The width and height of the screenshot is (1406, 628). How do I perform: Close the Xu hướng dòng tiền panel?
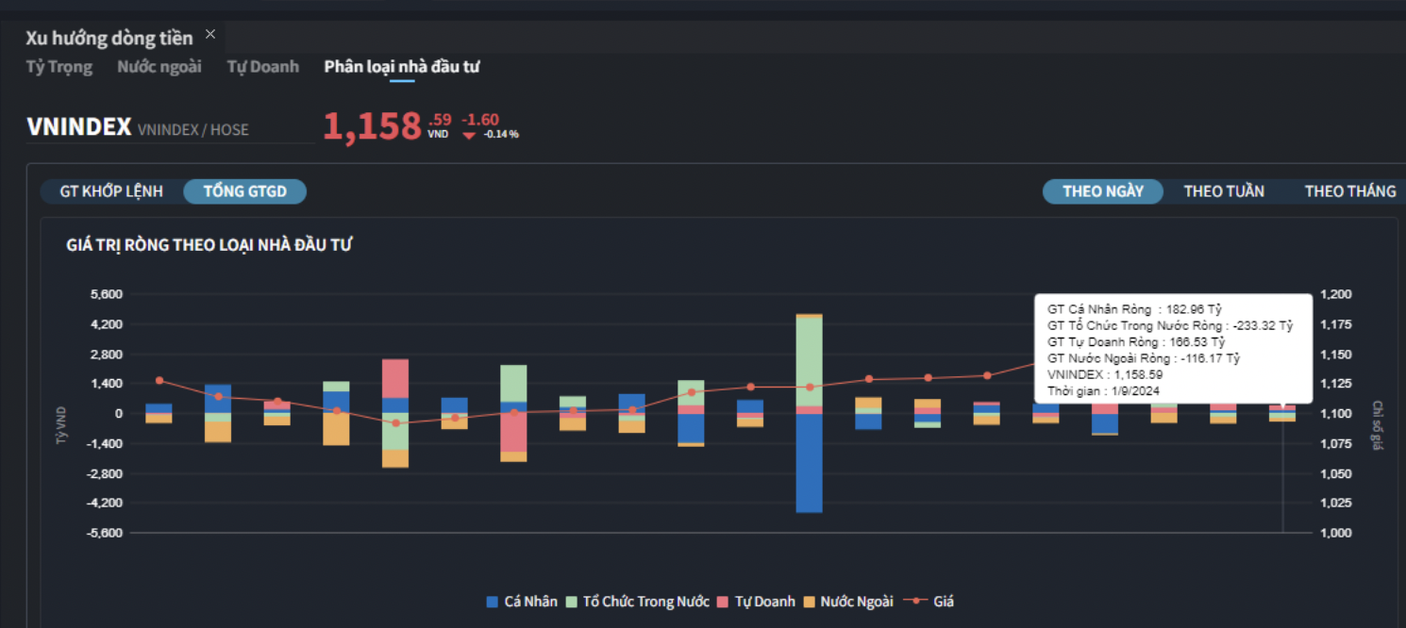coord(210,34)
